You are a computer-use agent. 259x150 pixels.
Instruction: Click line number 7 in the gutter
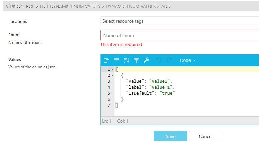click(109, 105)
